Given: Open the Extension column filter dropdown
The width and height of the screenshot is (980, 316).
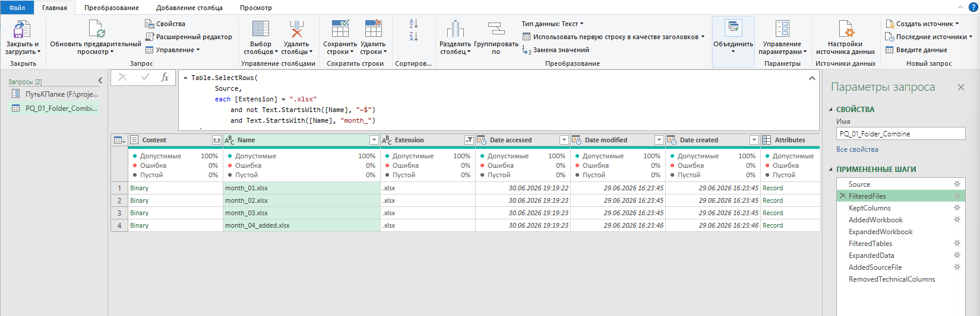Looking at the screenshot, I should click(x=469, y=140).
